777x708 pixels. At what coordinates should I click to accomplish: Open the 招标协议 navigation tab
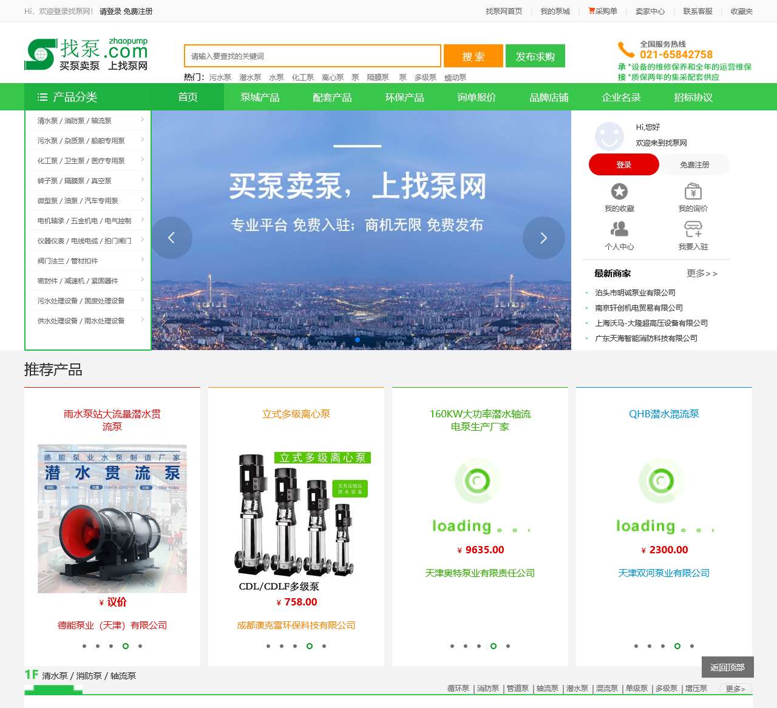[693, 97]
